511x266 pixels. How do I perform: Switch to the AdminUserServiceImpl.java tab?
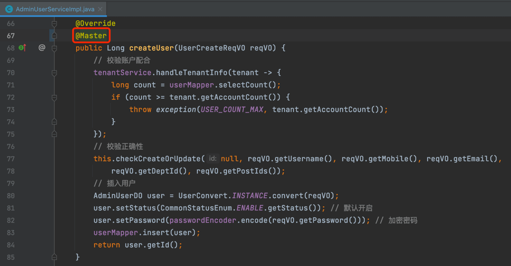click(x=55, y=10)
